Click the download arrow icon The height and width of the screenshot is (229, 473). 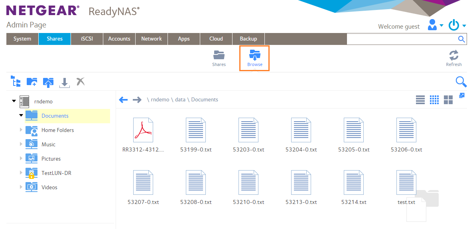point(64,82)
